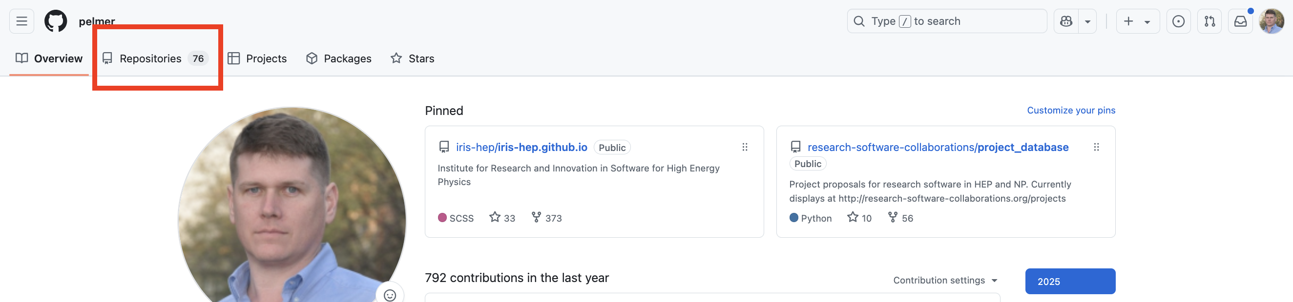The height and width of the screenshot is (302, 1293).
Task: Click Customize your pins link
Action: [1071, 110]
